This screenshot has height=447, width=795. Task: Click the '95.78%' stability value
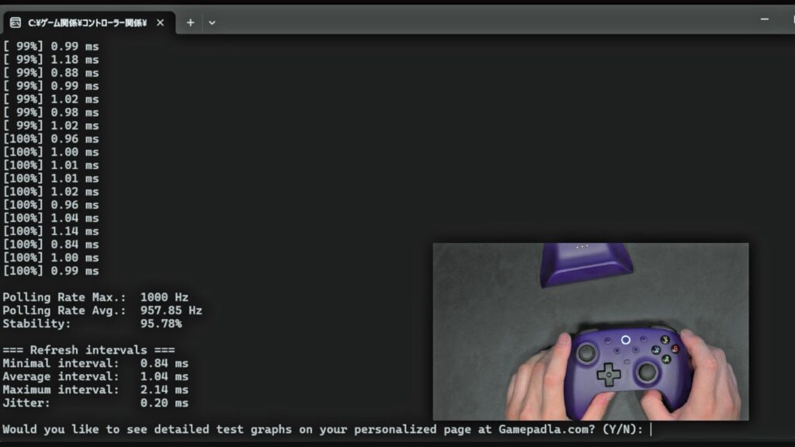[161, 324]
